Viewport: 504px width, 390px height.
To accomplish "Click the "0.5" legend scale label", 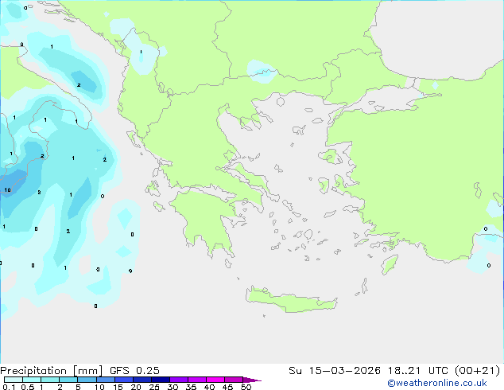I will (x=28, y=387).
